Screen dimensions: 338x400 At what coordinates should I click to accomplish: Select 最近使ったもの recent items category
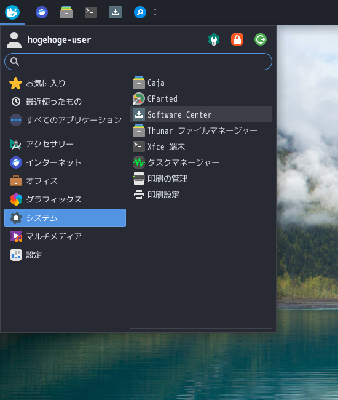[x=65, y=102]
